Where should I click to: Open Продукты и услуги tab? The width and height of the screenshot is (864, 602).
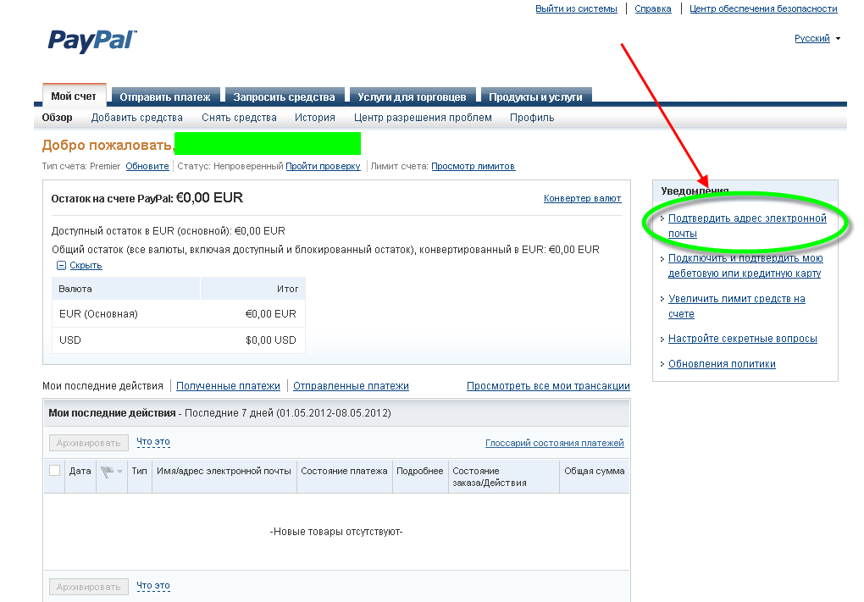tap(535, 97)
